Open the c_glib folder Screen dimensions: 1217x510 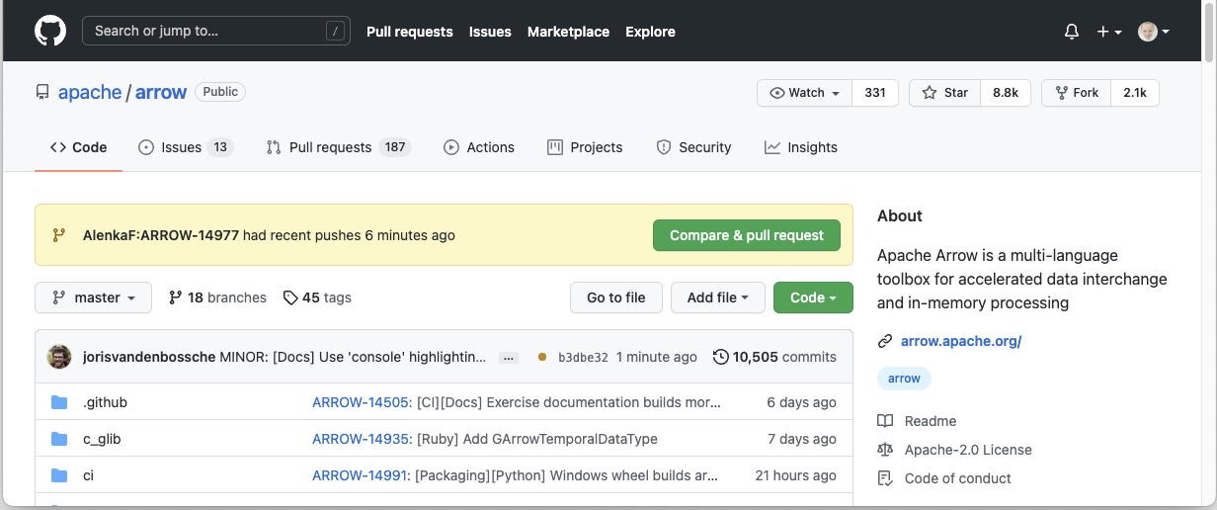click(x=102, y=439)
